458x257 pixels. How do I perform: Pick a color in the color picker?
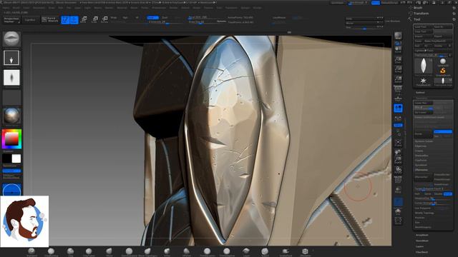tap(11, 139)
